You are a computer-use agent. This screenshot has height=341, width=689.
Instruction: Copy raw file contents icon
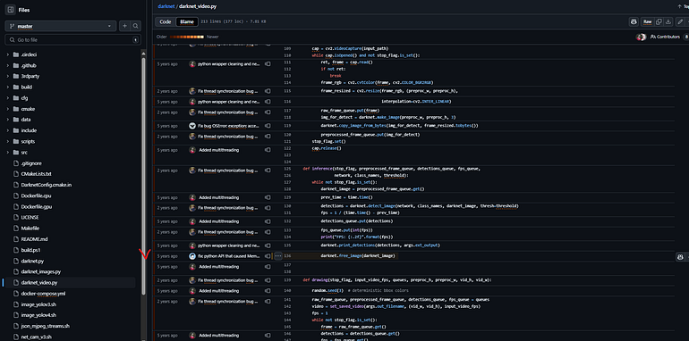coord(659,21)
